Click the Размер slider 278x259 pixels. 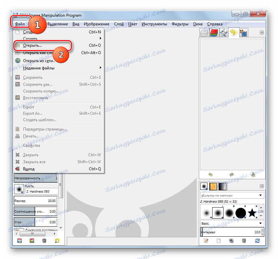click(33, 201)
